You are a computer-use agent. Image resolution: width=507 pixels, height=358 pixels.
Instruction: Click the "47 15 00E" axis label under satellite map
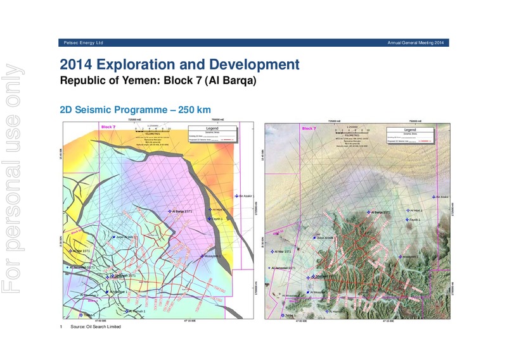click(388, 321)
